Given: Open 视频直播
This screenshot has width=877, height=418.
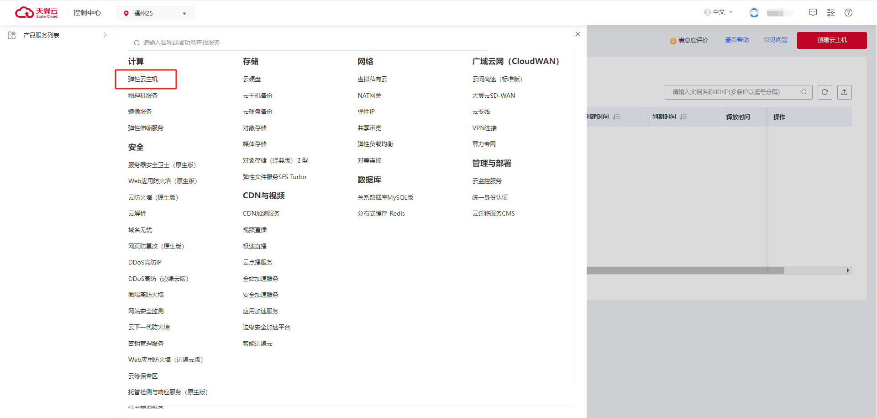Looking at the screenshot, I should 255,230.
